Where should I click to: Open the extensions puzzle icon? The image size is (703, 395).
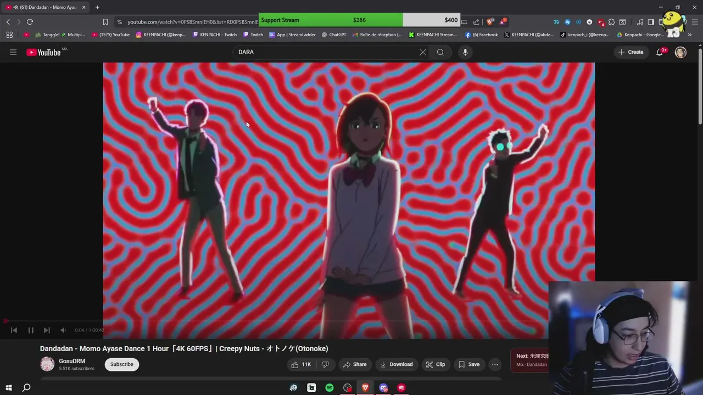[611, 22]
